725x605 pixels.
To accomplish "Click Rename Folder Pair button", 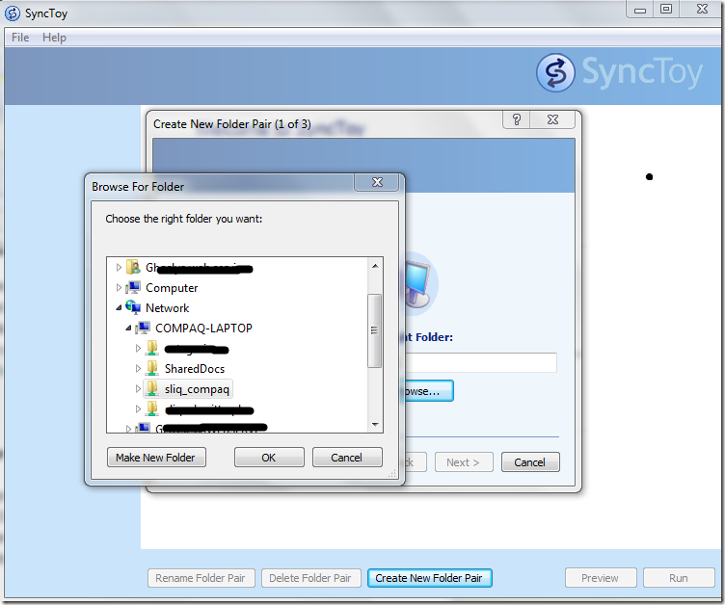I will click(x=201, y=578).
